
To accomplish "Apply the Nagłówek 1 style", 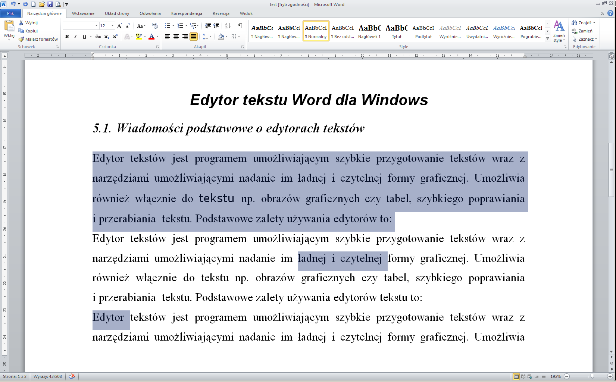I will point(369,31).
